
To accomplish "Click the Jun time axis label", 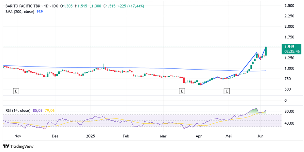I will 260,136.
